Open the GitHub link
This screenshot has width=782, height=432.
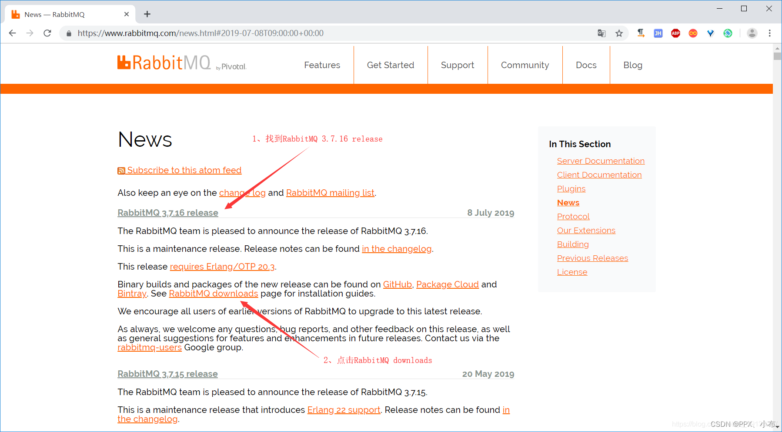click(x=398, y=284)
